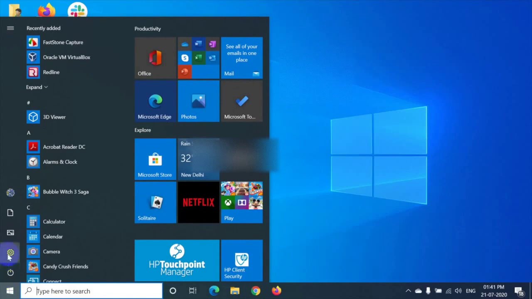The width and height of the screenshot is (532, 299).
Task: Open Slack desktop icon
Action: coord(78,9)
